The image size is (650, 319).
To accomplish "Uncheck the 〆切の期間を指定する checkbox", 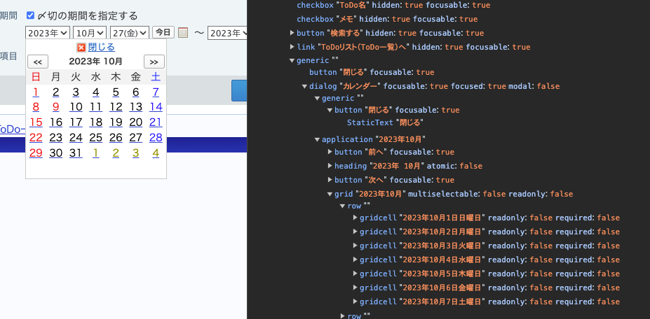I will tap(30, 15).
